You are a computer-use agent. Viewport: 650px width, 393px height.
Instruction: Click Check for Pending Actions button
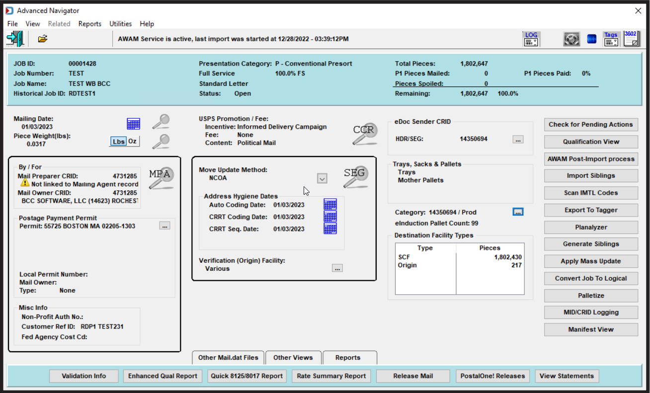[x=591, y=125]
